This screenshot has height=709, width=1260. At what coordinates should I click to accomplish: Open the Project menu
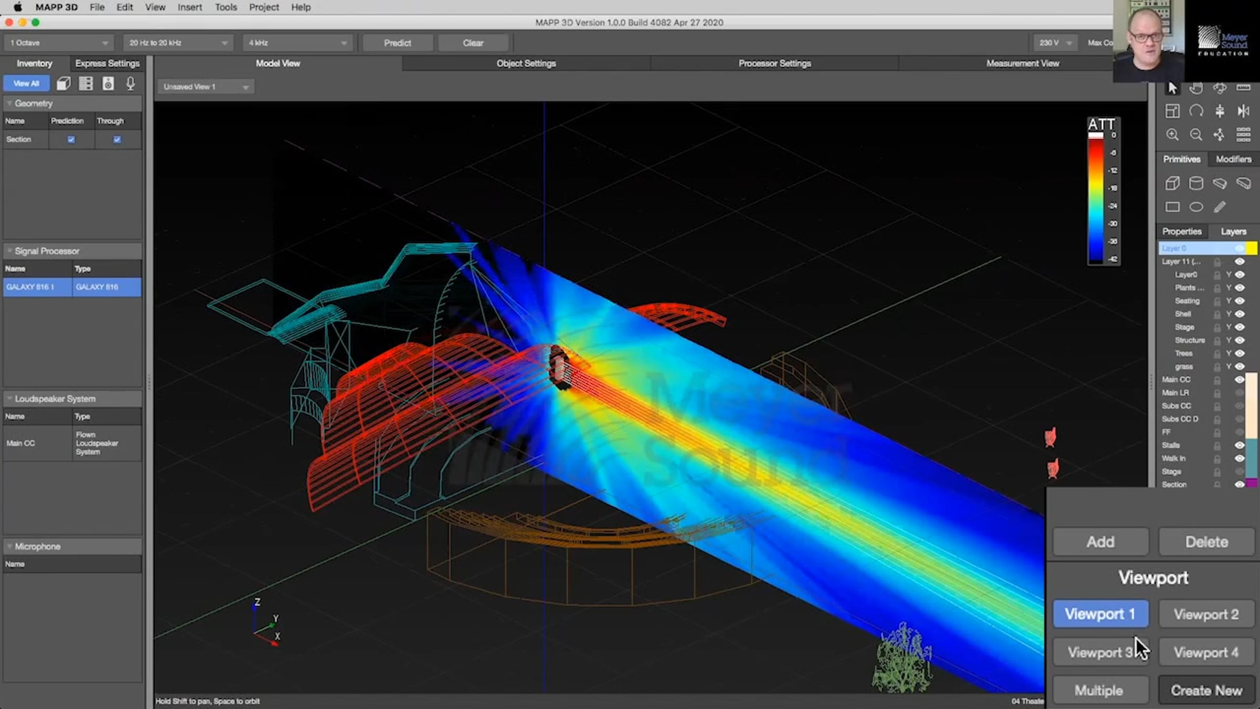[x=264, y=7]
